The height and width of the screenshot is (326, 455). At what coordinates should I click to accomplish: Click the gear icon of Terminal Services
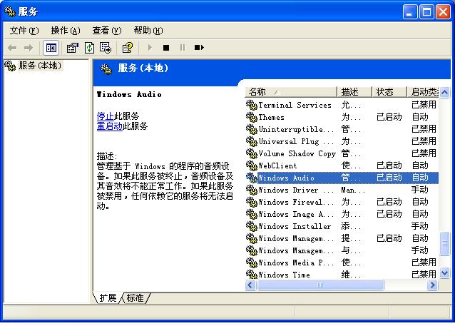(x=252, y=105)
